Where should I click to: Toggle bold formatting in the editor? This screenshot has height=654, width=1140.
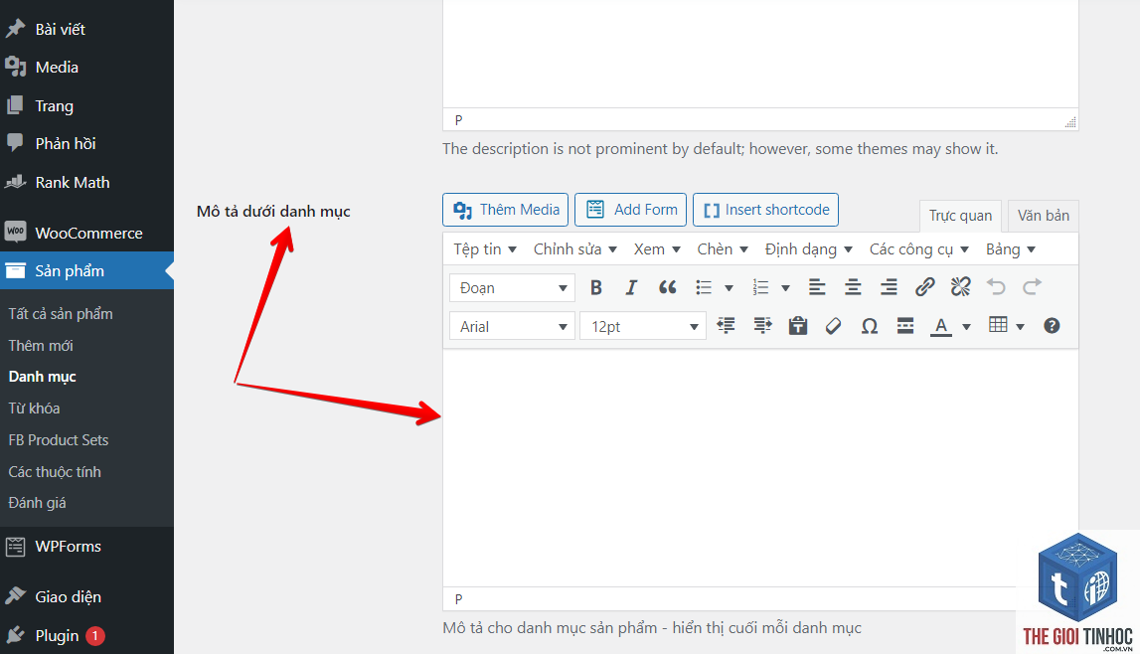click(596, 288)
